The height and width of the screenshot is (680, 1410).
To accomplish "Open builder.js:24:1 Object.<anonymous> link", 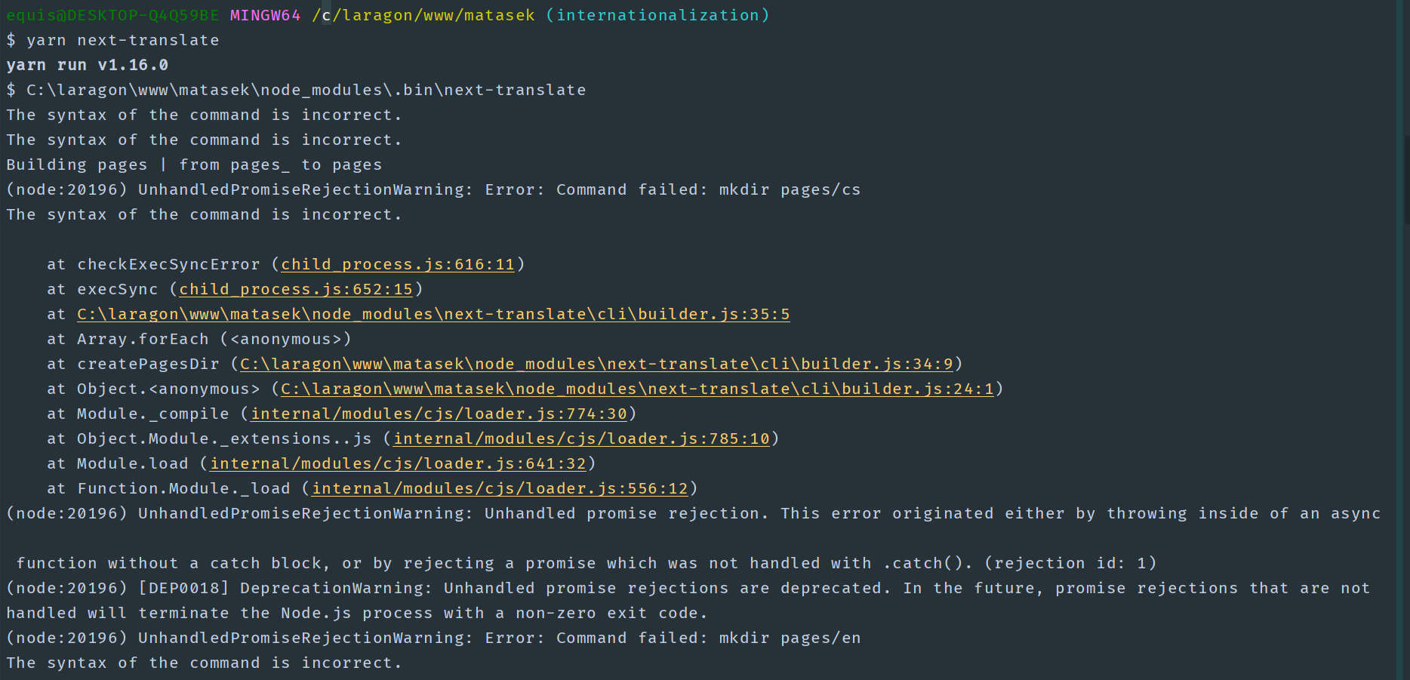I will tap(637, 389).
